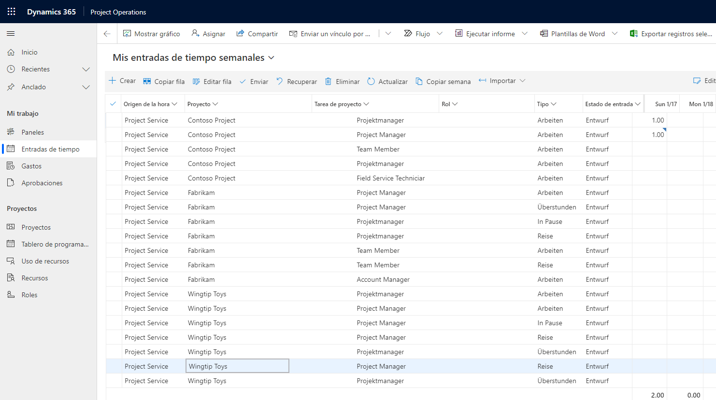Click the Project Operations app name
This screenshot has height=400, width=716.
[x=118, y=12]
